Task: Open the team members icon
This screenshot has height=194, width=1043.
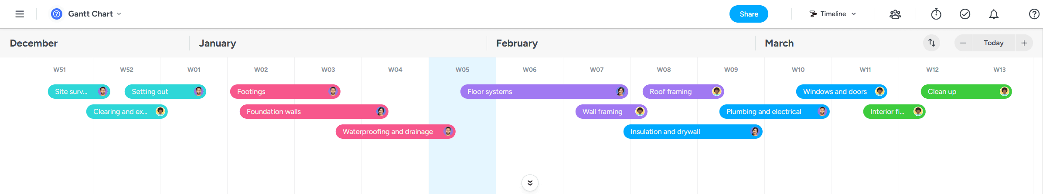Action: click(x=895, y=14)
